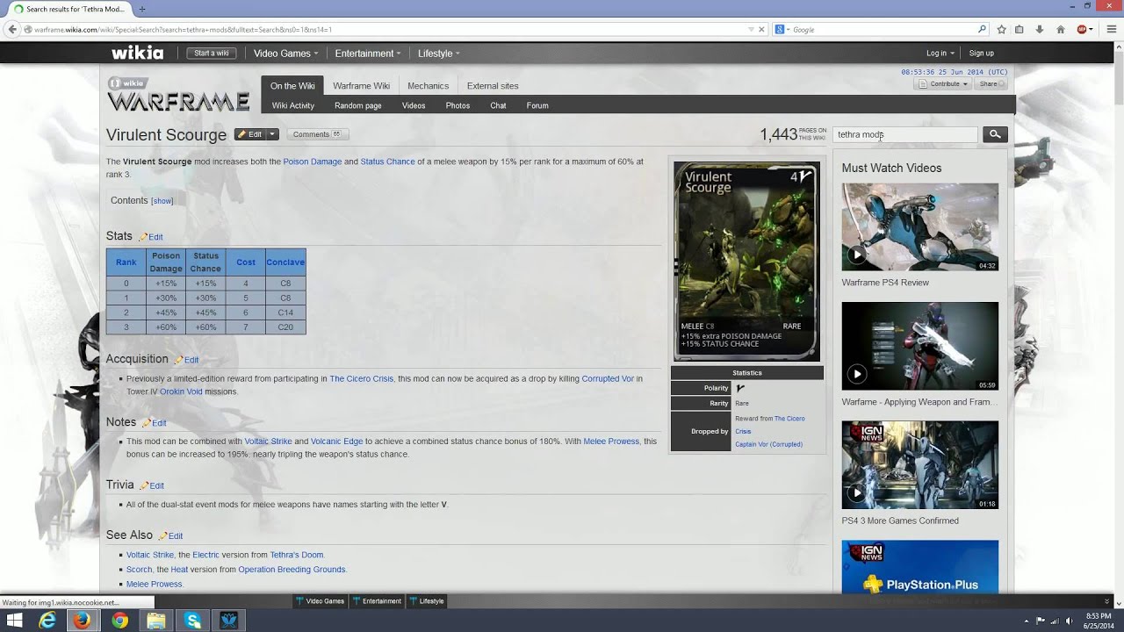The width and height of the screenshot is (1124, 632).
Task: Open the lotus icon app in taskbar
Action: pos(228,621)
